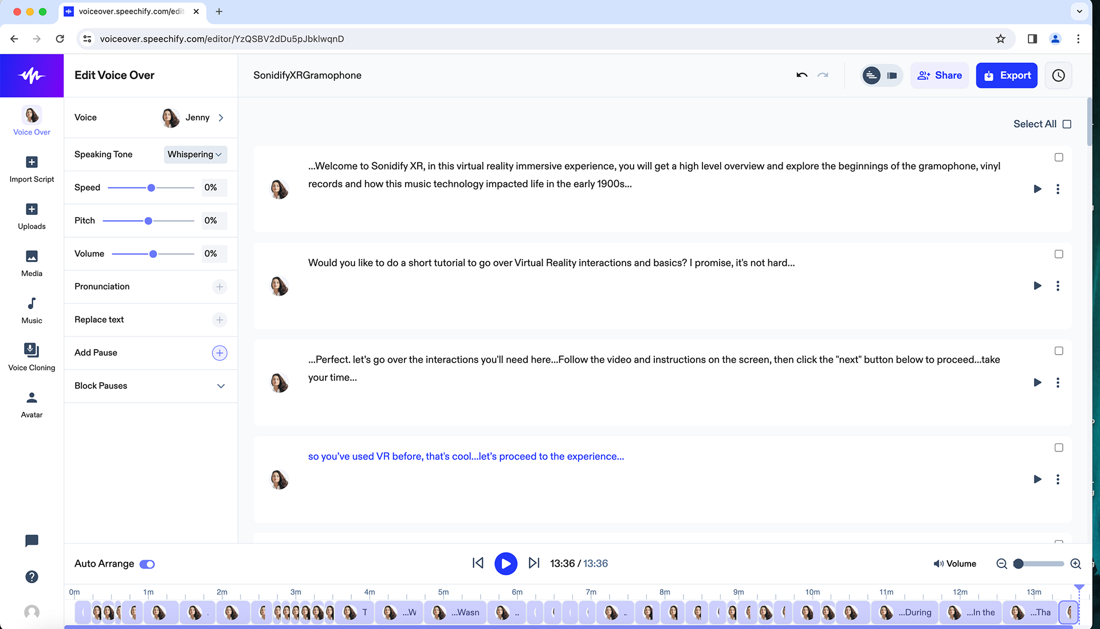Expand the Block Pauses section
This screenshot has width=1100, height=629.
tap(221, 386)
